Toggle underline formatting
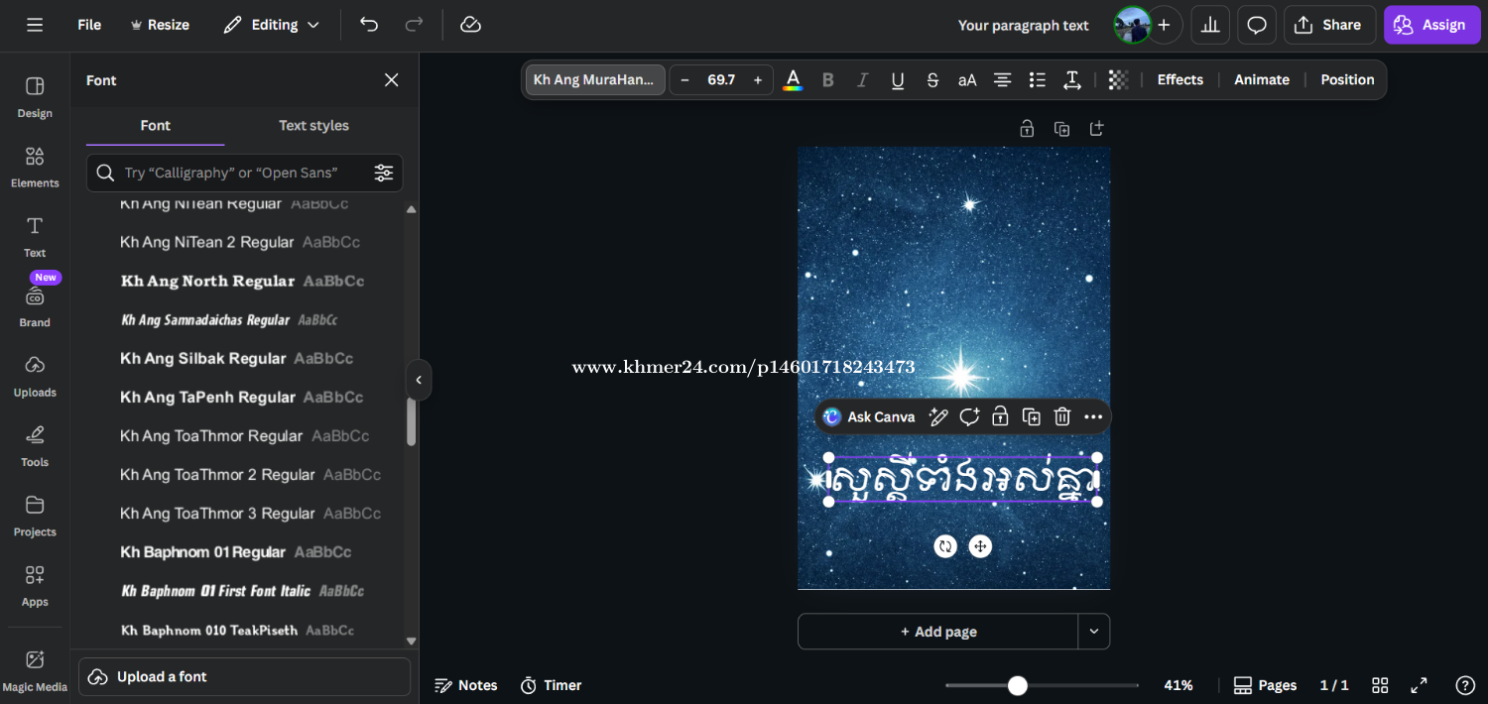 (x=898, y=80)
